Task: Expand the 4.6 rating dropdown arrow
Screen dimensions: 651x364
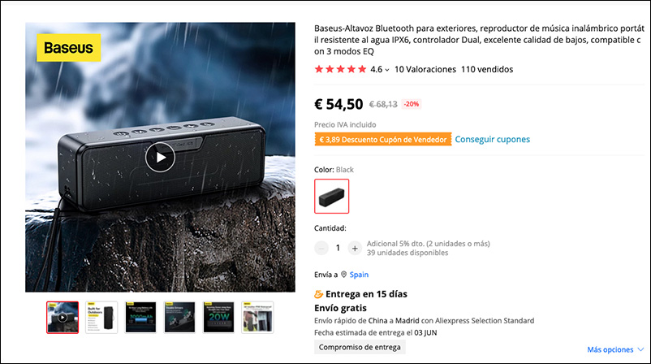Action: pyautogui.click(x=387, y=70)
